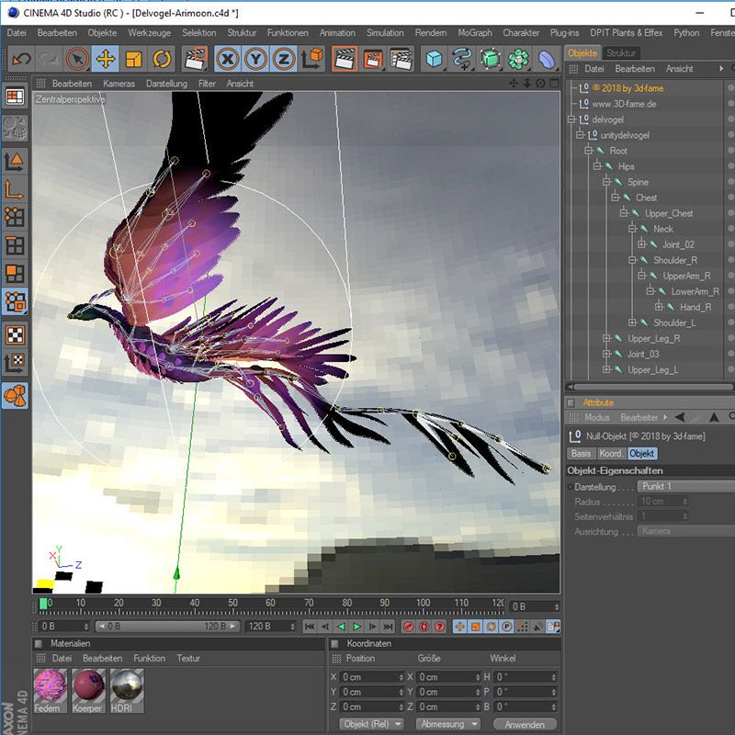Switch to the Koord. tab
The width and height of the screenshot is (735, 735).
(x=611, y=453)
